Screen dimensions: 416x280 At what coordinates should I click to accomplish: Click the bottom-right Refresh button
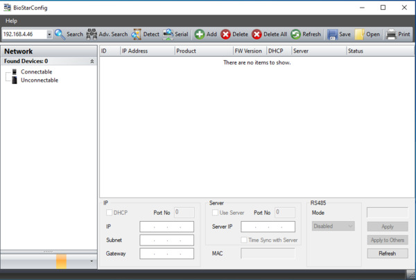pyautogui.click(x=388, y=254)
